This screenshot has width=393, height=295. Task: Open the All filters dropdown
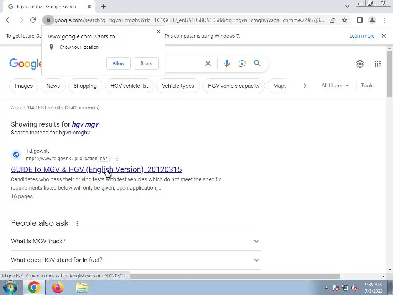[335, 86]
